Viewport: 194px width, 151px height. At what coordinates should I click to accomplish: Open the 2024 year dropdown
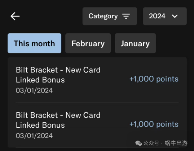point(165,16)
